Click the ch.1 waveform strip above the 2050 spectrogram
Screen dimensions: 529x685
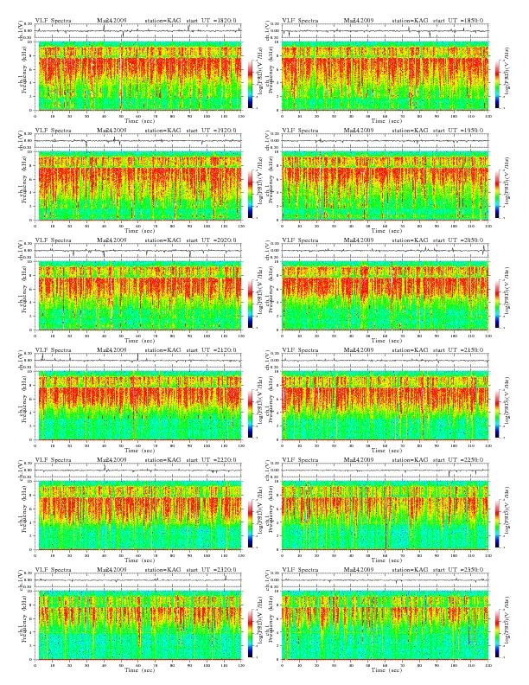coord(385,251)
